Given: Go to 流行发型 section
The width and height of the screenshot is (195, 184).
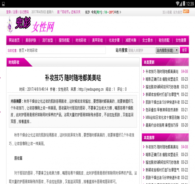Looking at the screenshot, I should coord(47,40).
